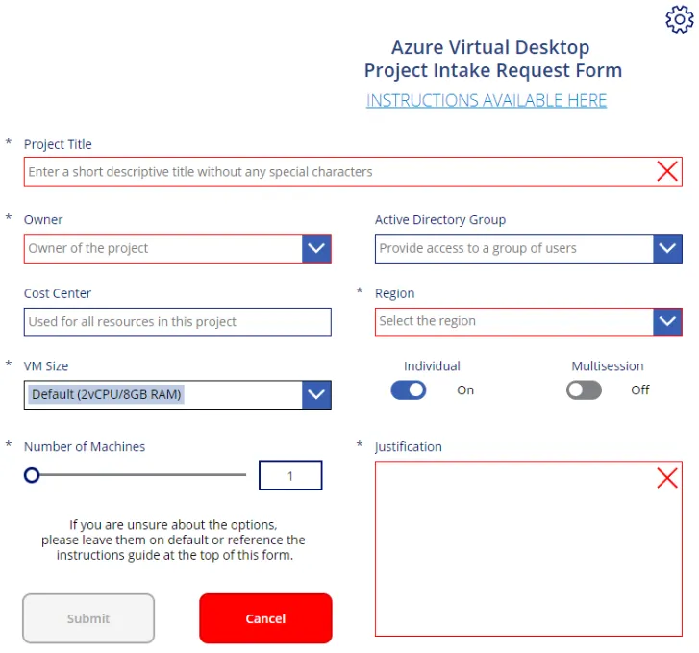Click the red Cancel button
Screen dimensions: 699x653
[x=265, y=618]
